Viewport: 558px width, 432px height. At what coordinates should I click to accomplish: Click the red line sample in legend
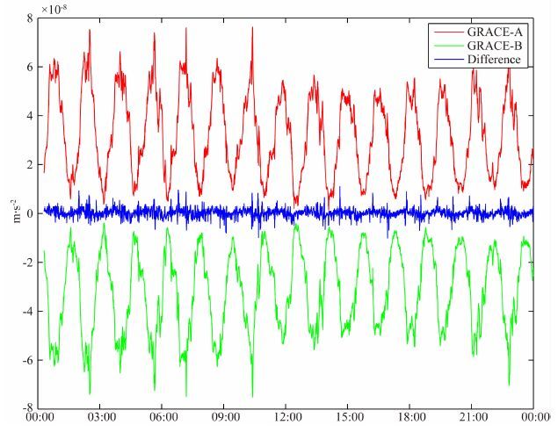[446, 32]
